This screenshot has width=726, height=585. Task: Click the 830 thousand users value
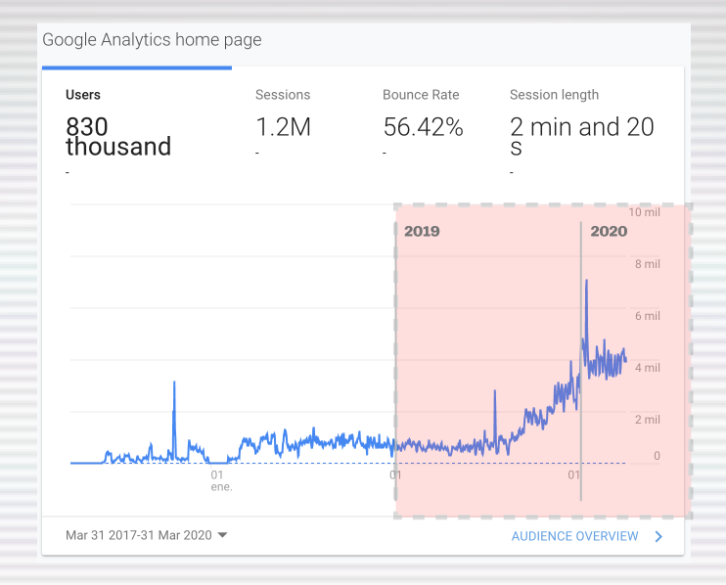pos(117,137)
